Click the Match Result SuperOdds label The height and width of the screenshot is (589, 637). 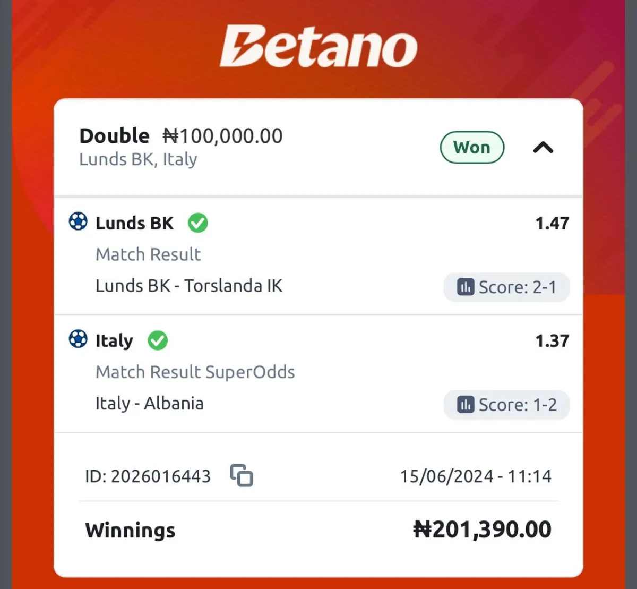click(x=195, y=372)
